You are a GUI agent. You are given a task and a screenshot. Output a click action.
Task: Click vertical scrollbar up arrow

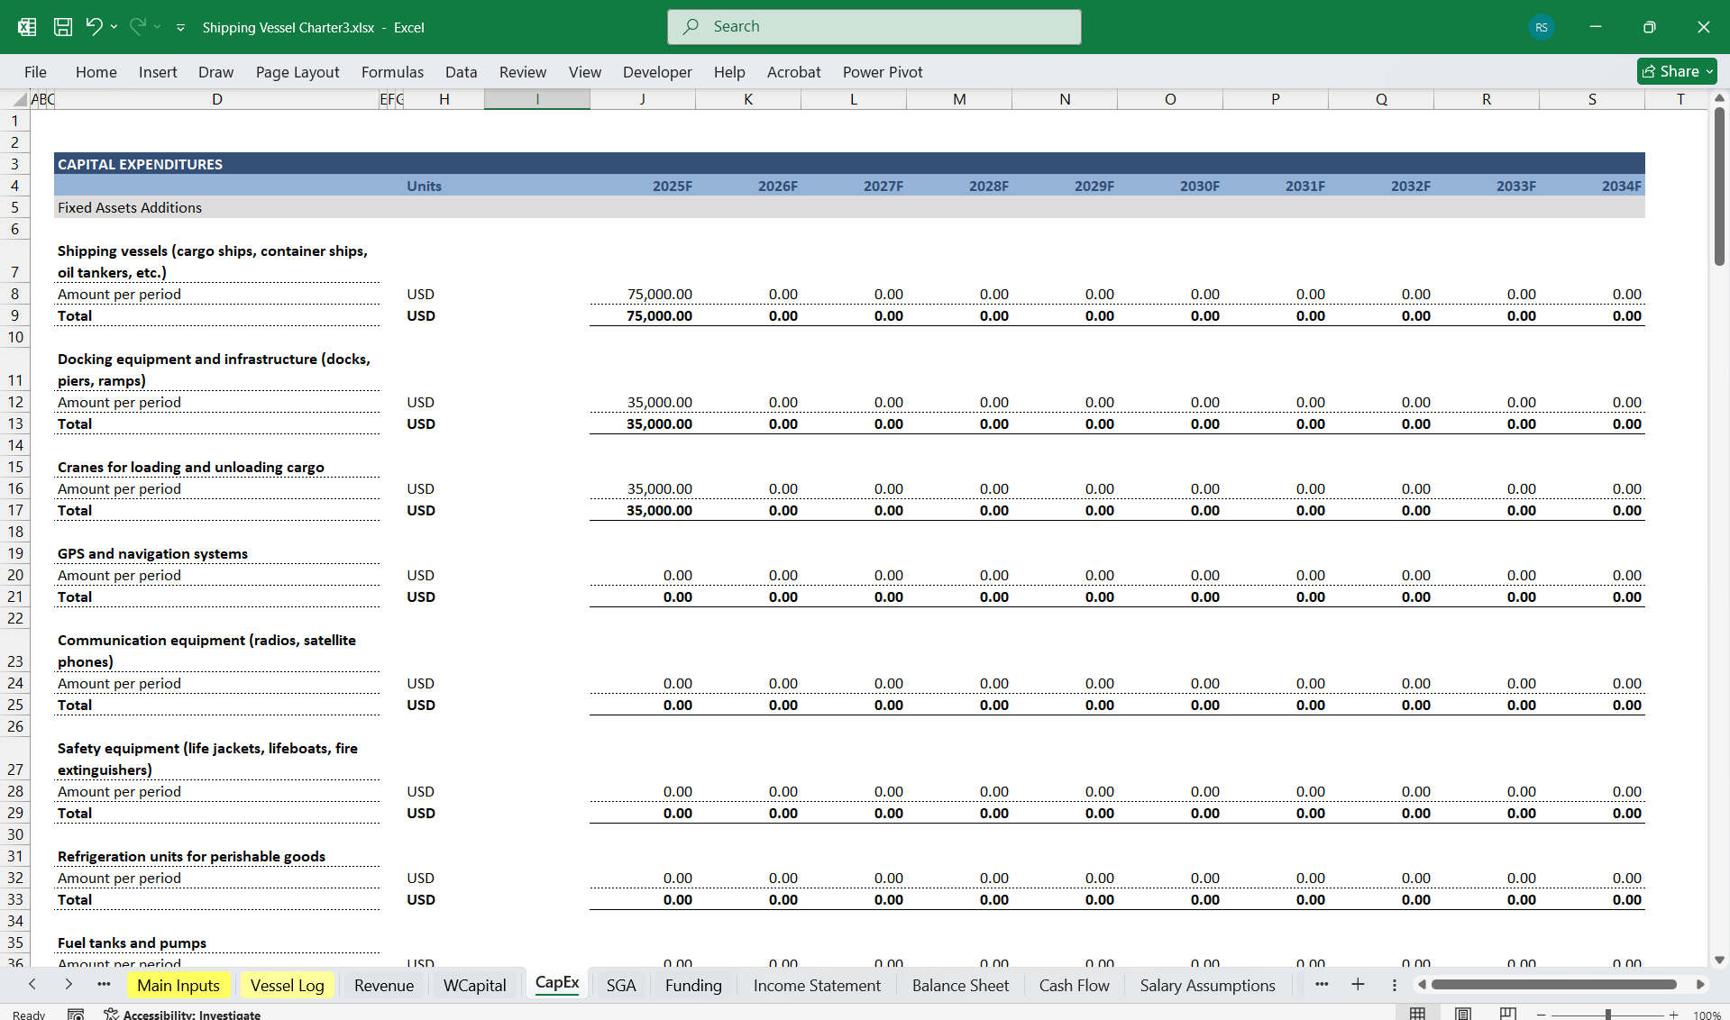(x=1719, y=97)
